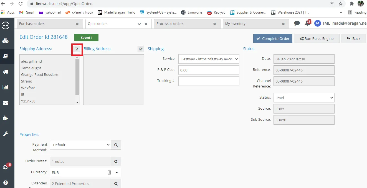Open the SystemHUB bookmark
The image size is (367, 188).
point(158,12)
